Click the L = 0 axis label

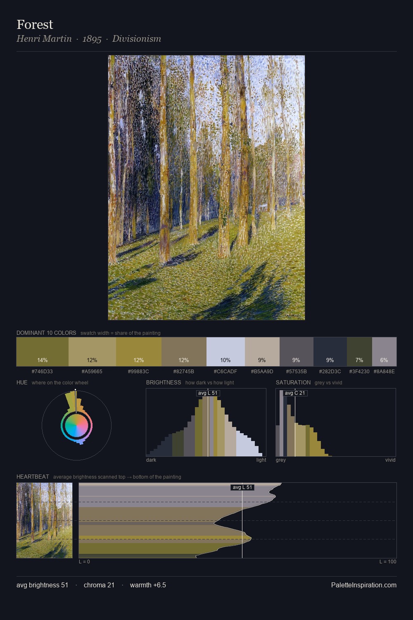[x=84, y=562]
